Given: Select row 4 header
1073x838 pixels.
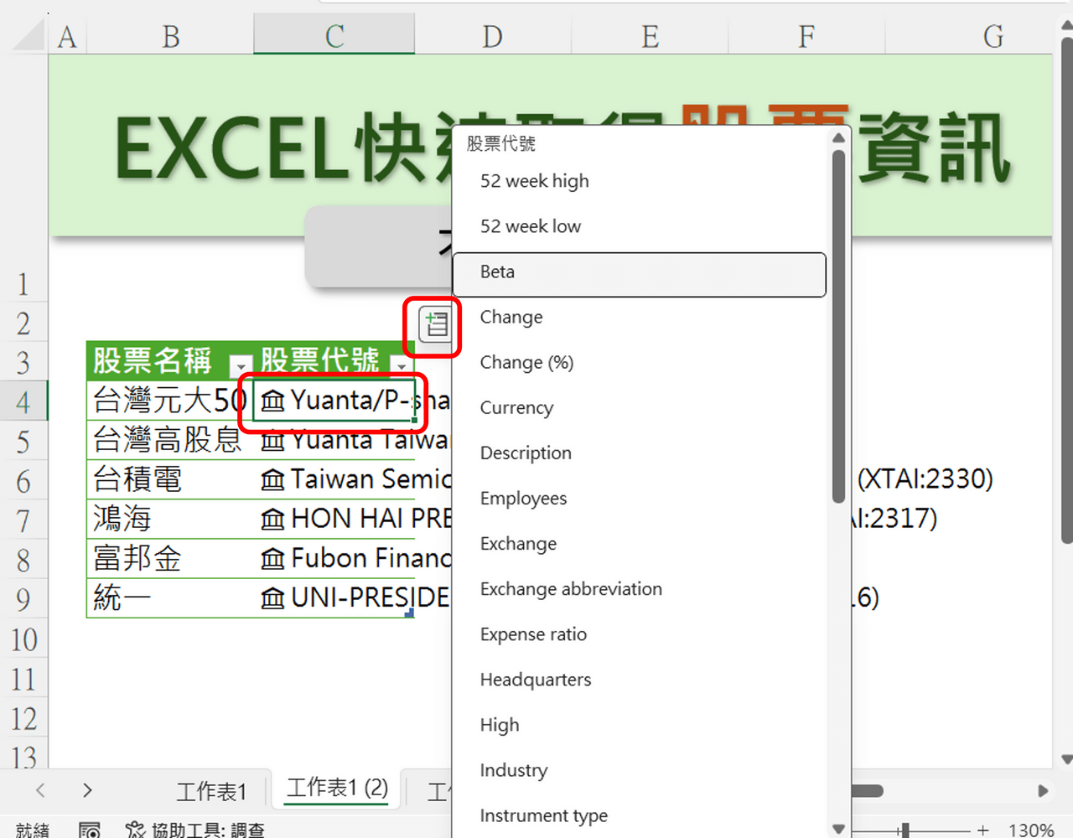Looking at the screenshot, I should coord(23,402).
